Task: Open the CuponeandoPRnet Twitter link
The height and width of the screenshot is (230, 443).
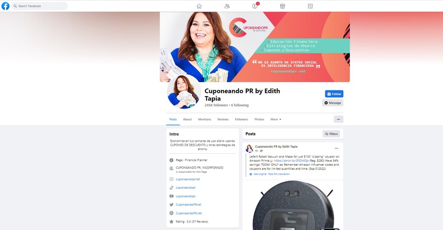Action: pyautogui.click(x=188, y=205)
